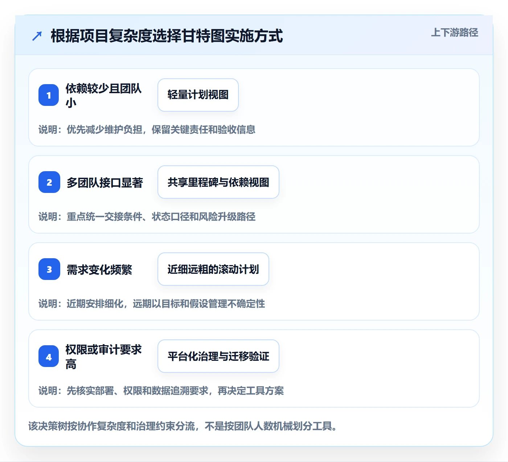Screen dimensions: 508x462
Task: Click the note 先核实部署、权限和数据追溯要求
Action: 138,391
